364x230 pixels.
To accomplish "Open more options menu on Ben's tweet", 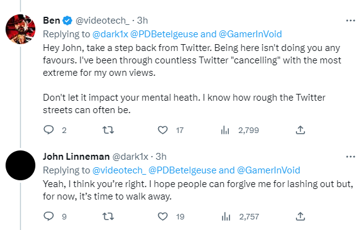I will (x=350, y=21).
